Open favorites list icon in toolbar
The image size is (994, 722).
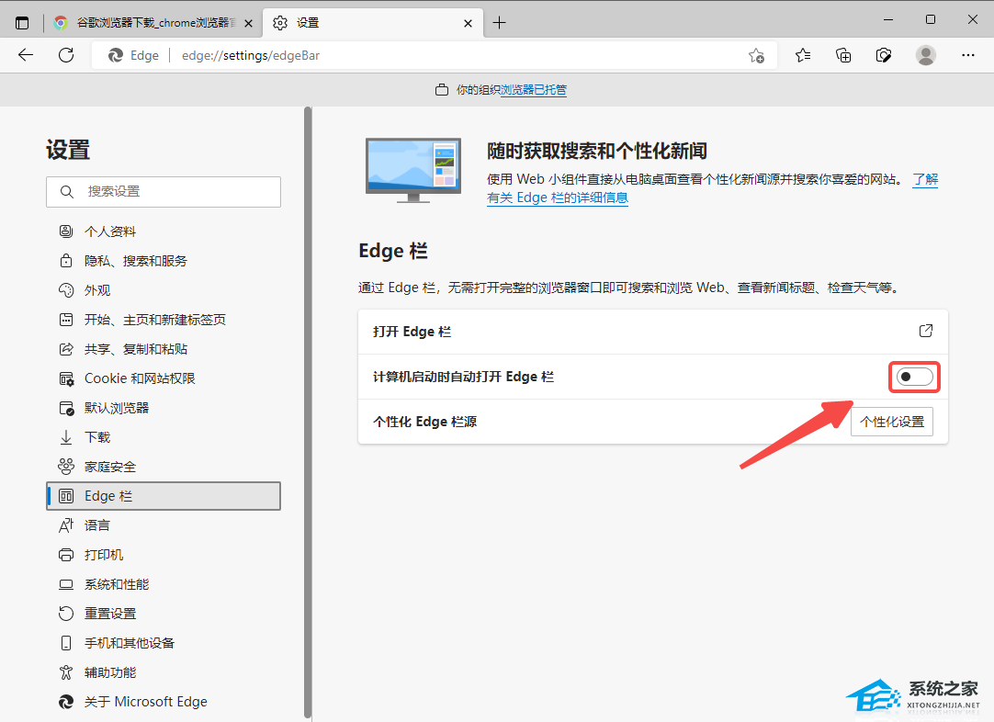tap(803, 55)
